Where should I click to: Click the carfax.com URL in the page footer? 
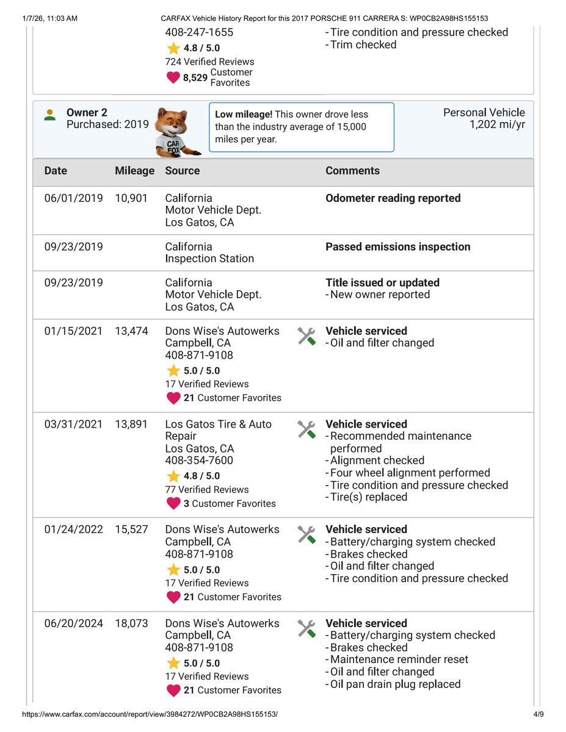click(154, 714)
